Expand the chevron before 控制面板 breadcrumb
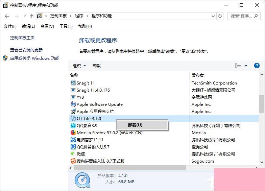The height and width of the screenshot is (191, 265). pos(46,16)
